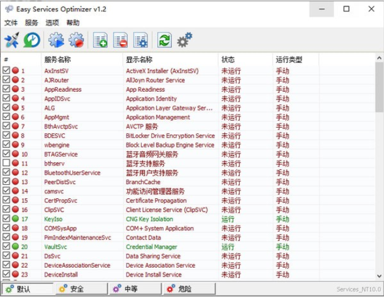Select 'Data Sharing Service' display name

coord(153,256)
